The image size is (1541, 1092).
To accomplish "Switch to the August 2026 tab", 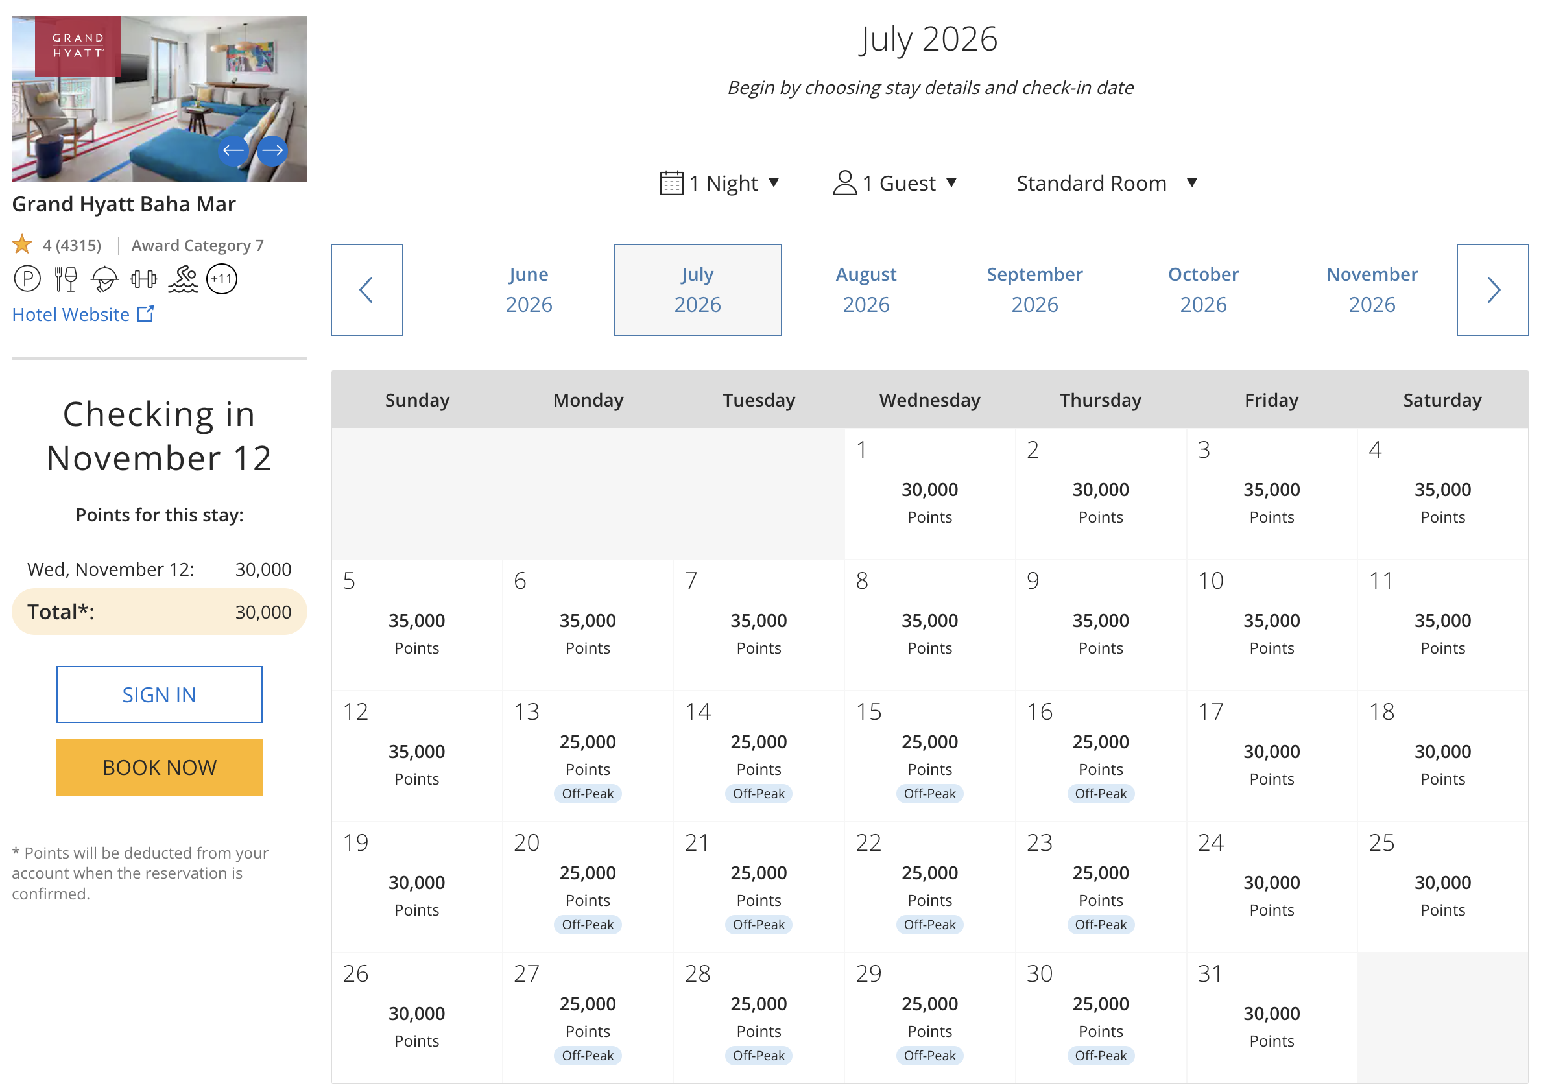I will pos(865,290).
